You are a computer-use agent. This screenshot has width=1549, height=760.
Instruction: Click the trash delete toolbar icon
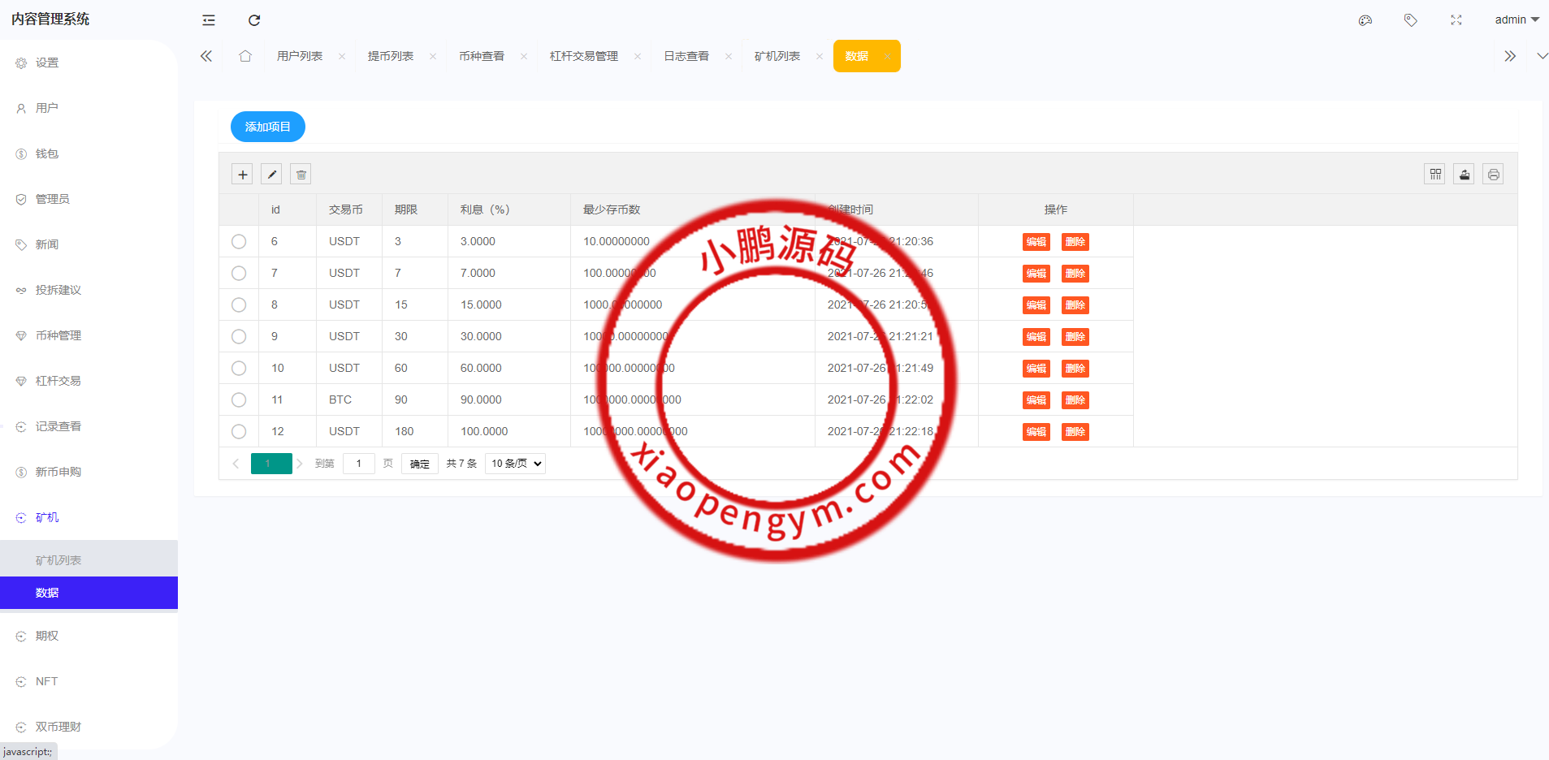click(301, 175)
